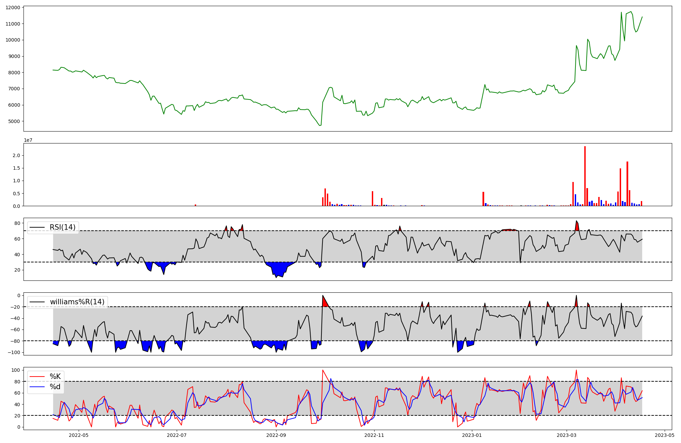The height and width of the screenshot is (443, 681).
Task: Click the 10000 price axis label
Action: tap(13, 40)
